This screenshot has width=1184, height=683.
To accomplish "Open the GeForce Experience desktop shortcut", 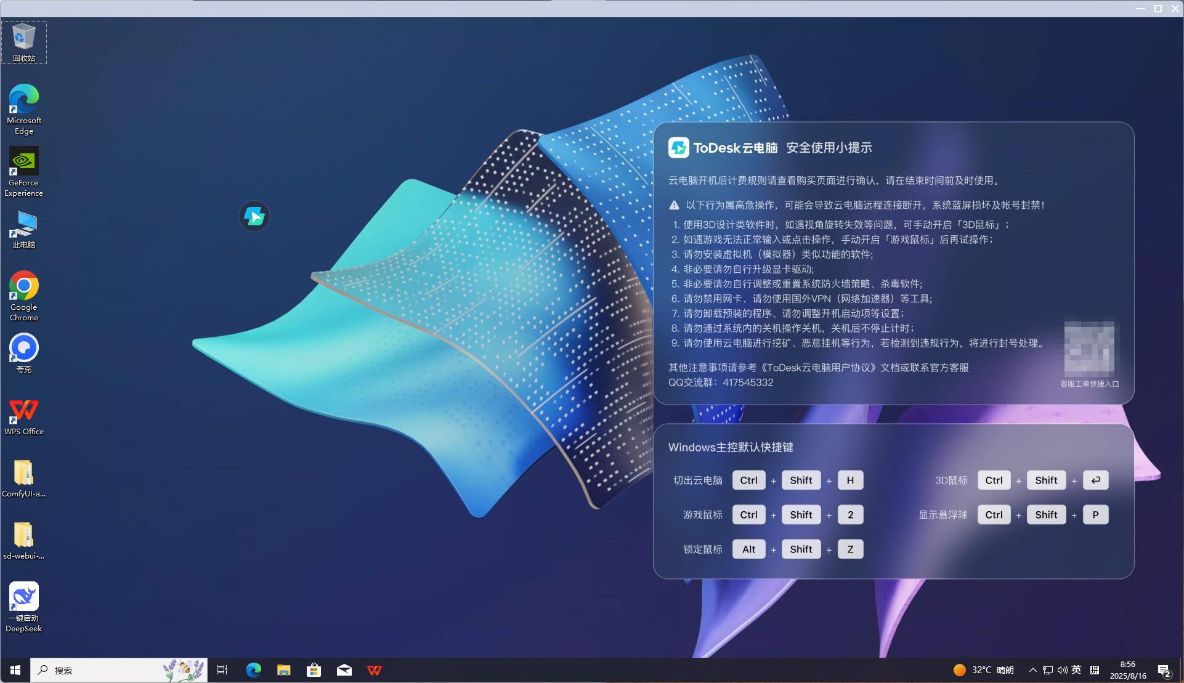I will point(24,172).
